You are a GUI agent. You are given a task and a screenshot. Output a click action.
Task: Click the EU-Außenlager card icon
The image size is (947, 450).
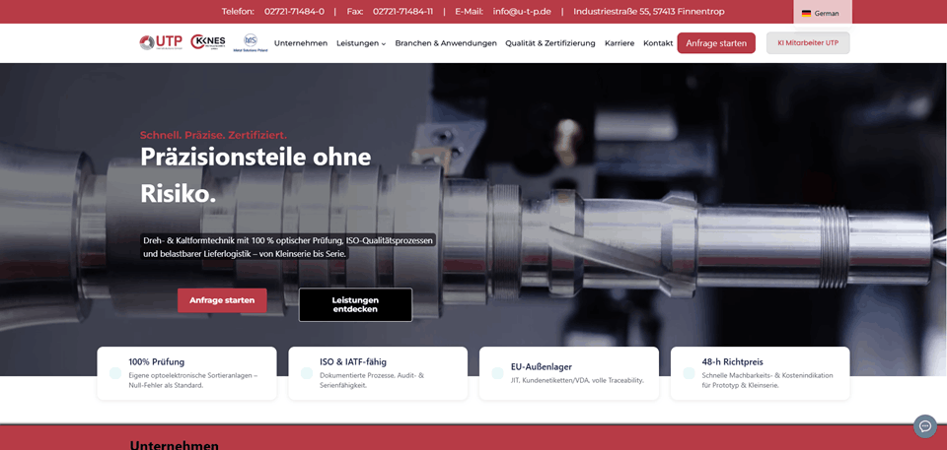498,373
